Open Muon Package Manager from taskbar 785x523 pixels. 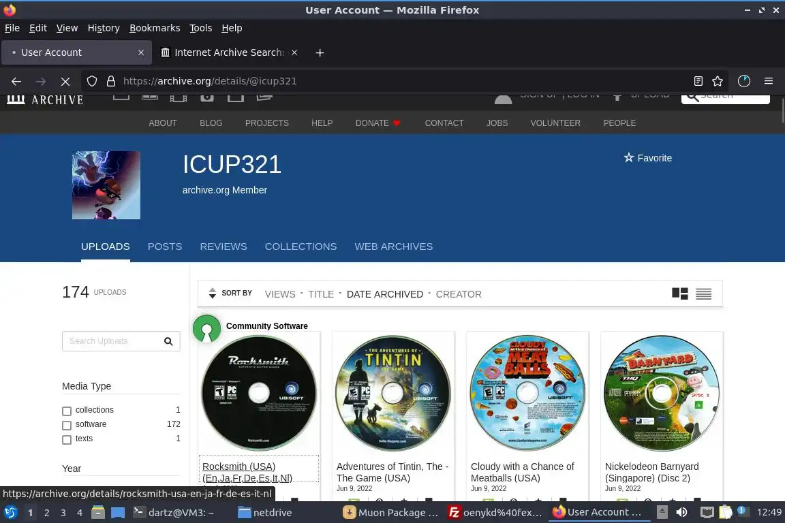click(x=390, y=513)
